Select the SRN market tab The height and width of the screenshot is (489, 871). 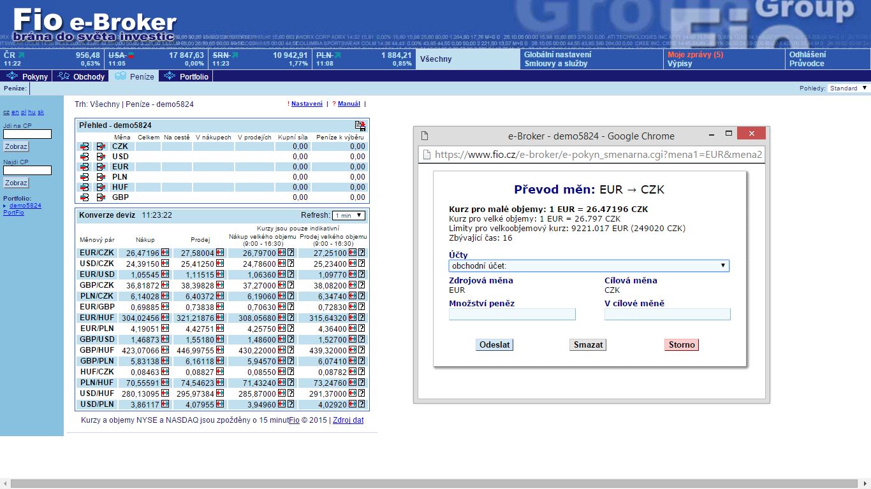pyautogui.click(x=261, y=59)
